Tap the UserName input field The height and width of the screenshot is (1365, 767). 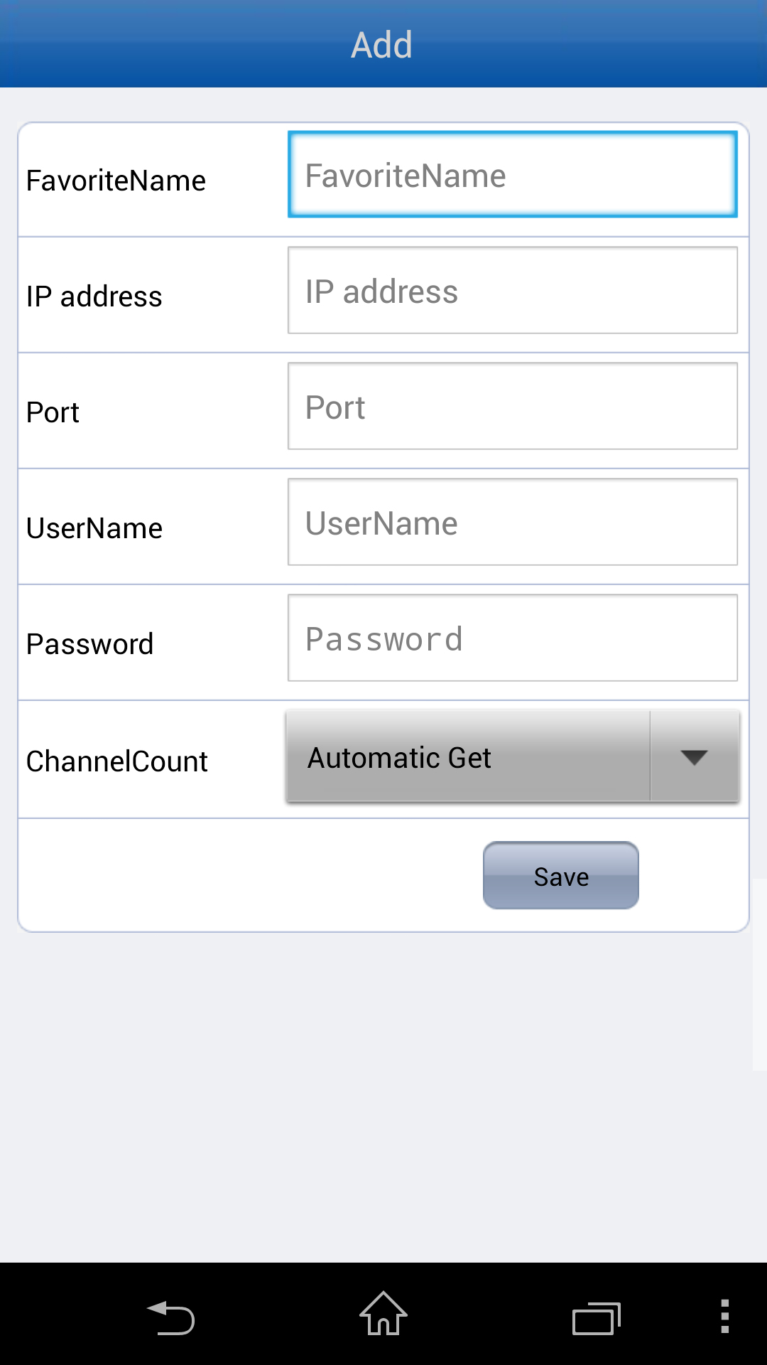(512, 523)
